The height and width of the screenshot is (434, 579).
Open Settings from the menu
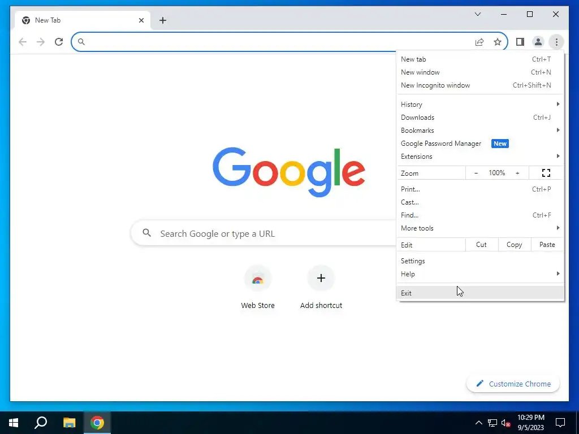pos(480,261)
